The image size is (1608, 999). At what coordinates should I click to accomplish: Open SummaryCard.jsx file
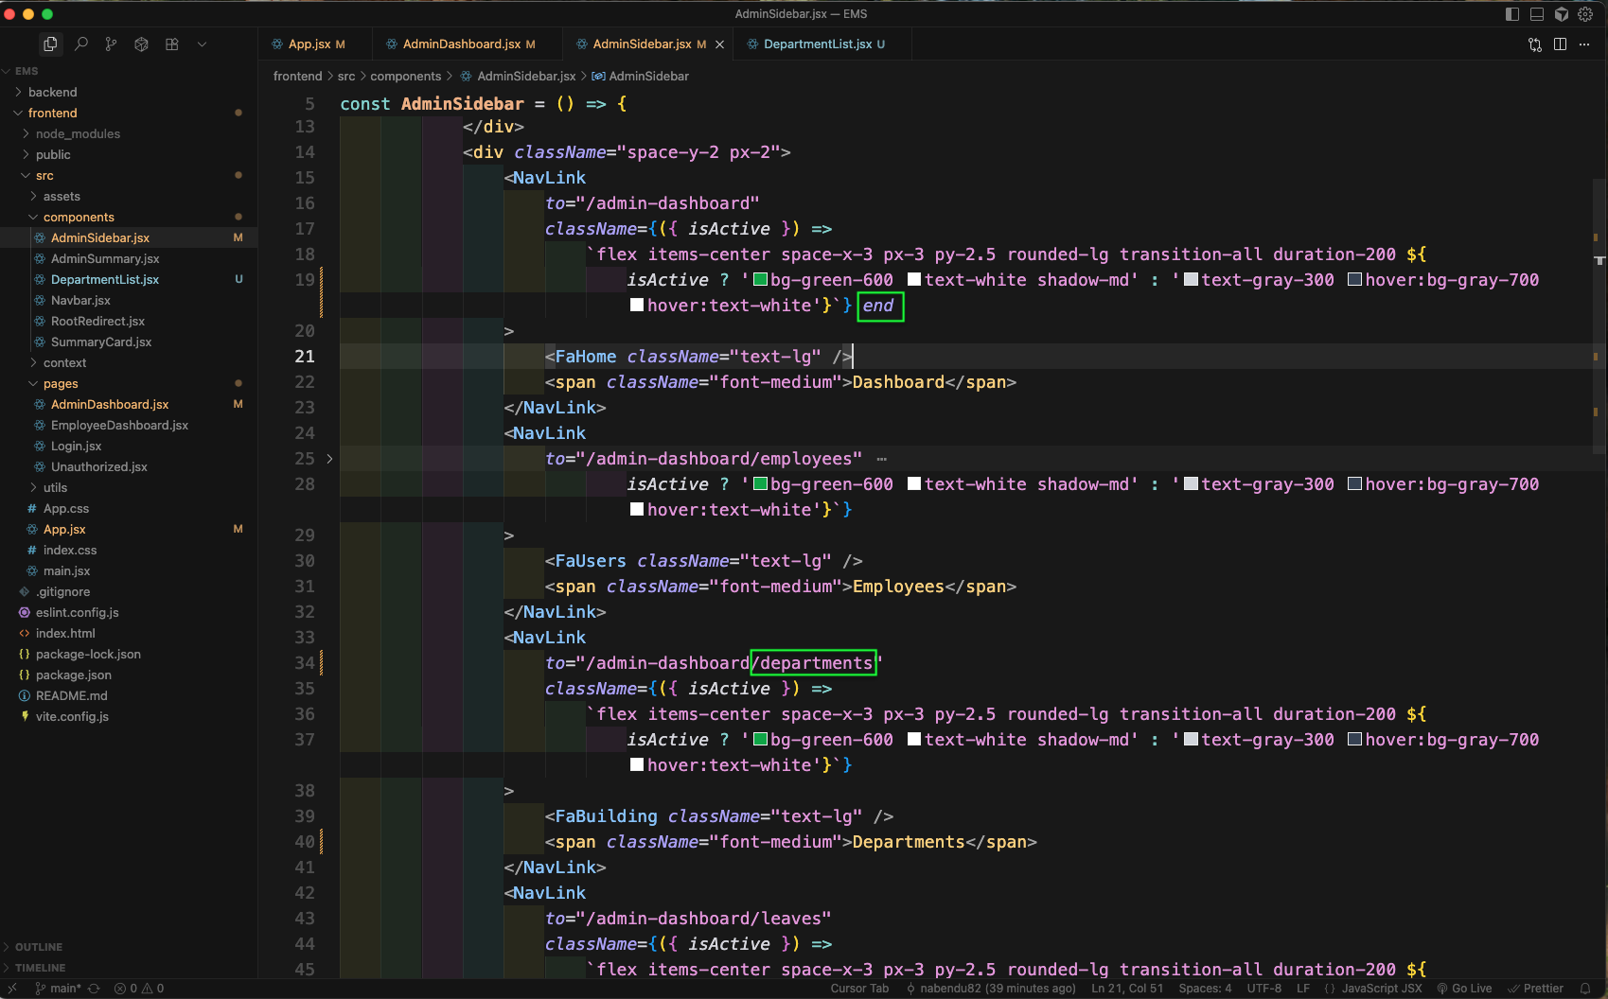point(129,342)
